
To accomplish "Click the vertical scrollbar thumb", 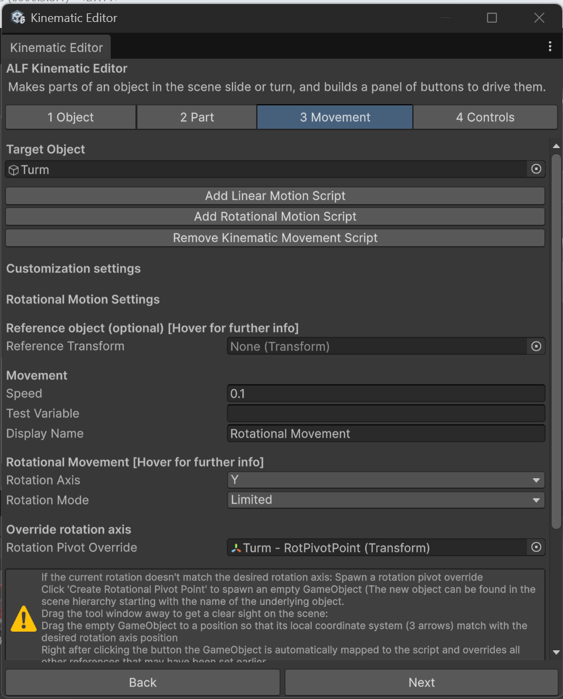I will 556,341.
